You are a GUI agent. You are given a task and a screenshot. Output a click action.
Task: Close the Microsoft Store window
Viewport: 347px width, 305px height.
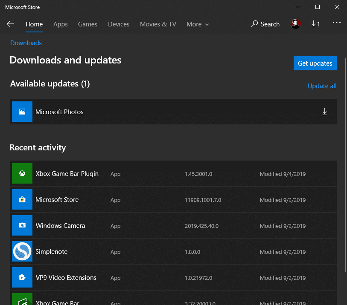(337, 7)
